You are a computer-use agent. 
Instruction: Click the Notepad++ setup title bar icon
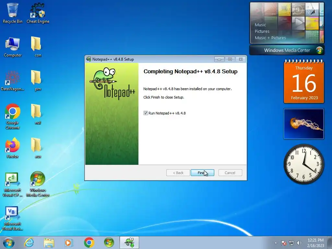(89, 59)
